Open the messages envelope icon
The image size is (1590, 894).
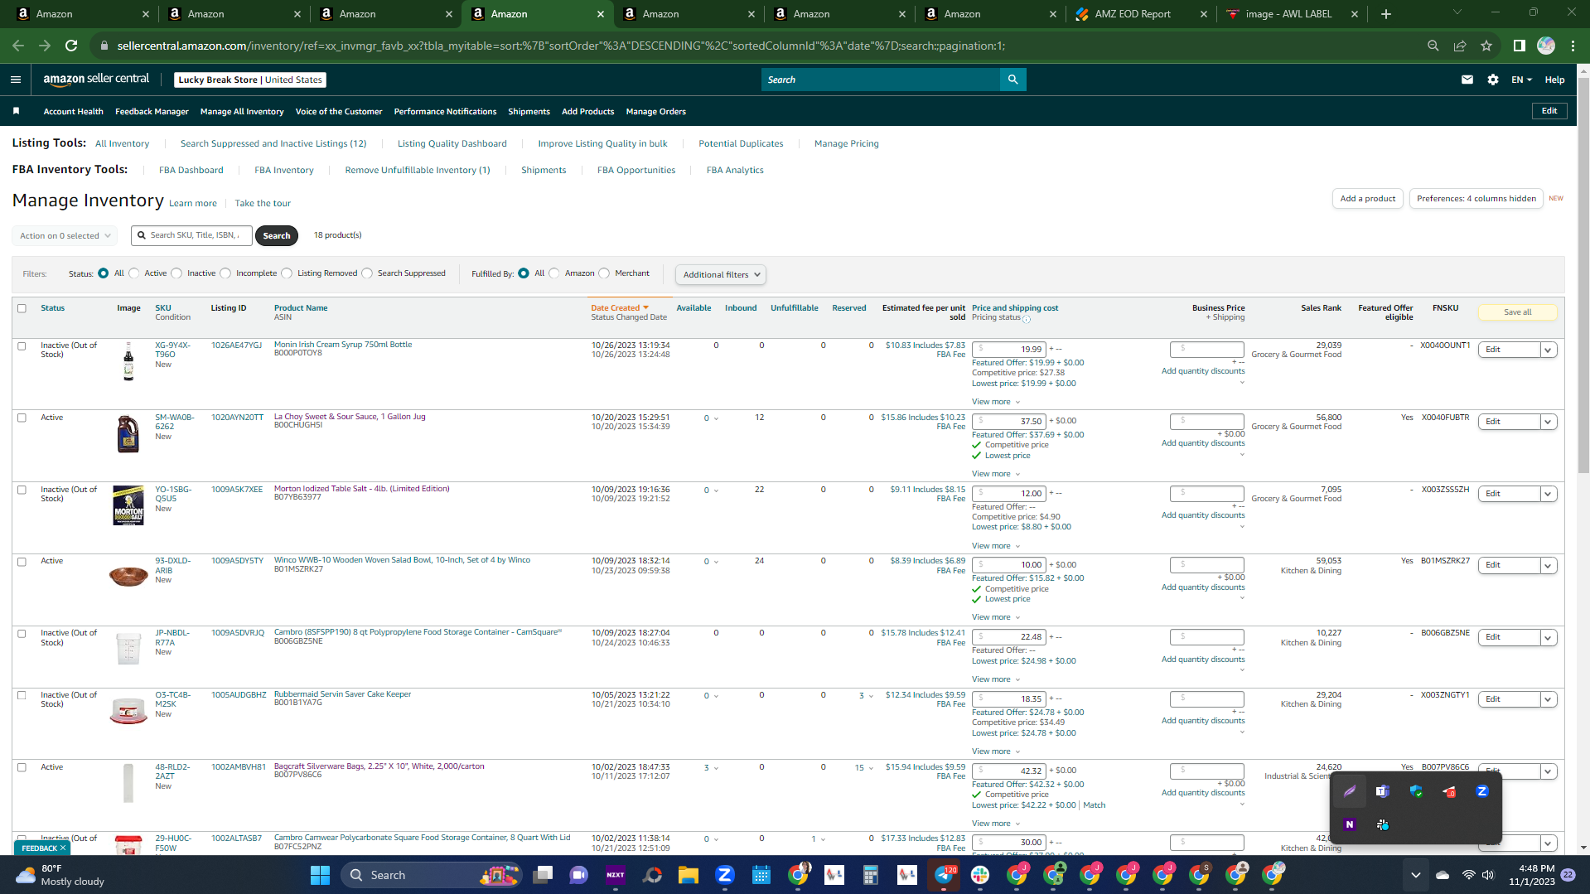(1467, 80)
